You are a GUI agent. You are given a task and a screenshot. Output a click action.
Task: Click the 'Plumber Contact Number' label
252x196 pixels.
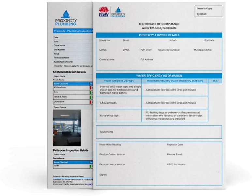(112, 154)
